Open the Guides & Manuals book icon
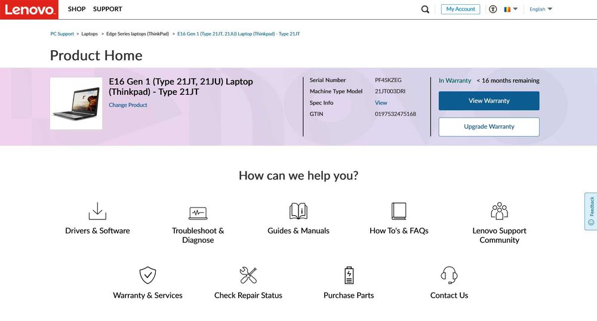This screenshot has width=597, height=321. click(298, 211)
